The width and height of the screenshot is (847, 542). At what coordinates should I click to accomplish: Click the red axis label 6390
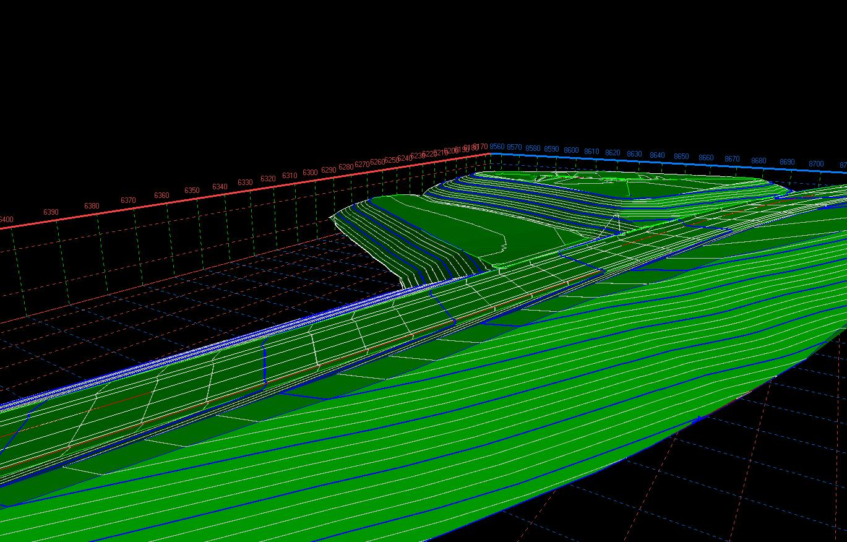pyautogui.click(x=51, y=212)
